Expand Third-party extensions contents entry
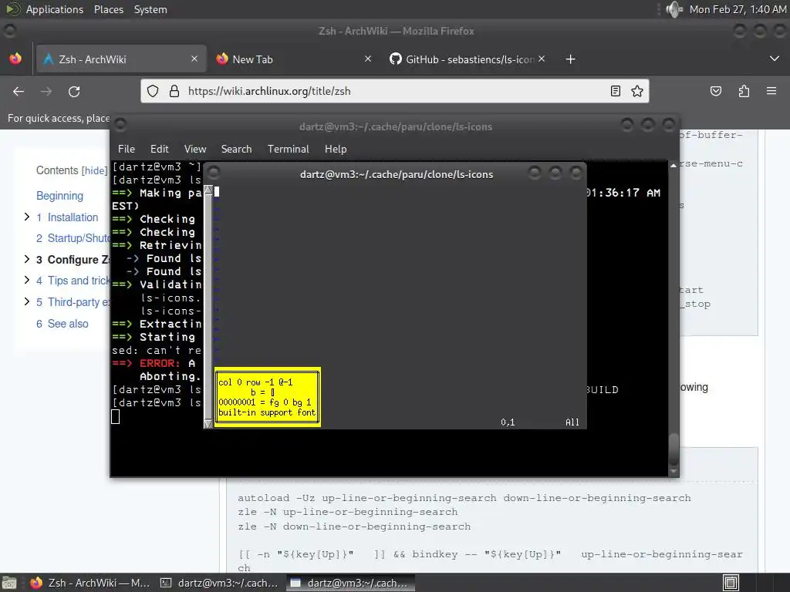Screen dimensions: 790x592 click(x=27, y=301)
